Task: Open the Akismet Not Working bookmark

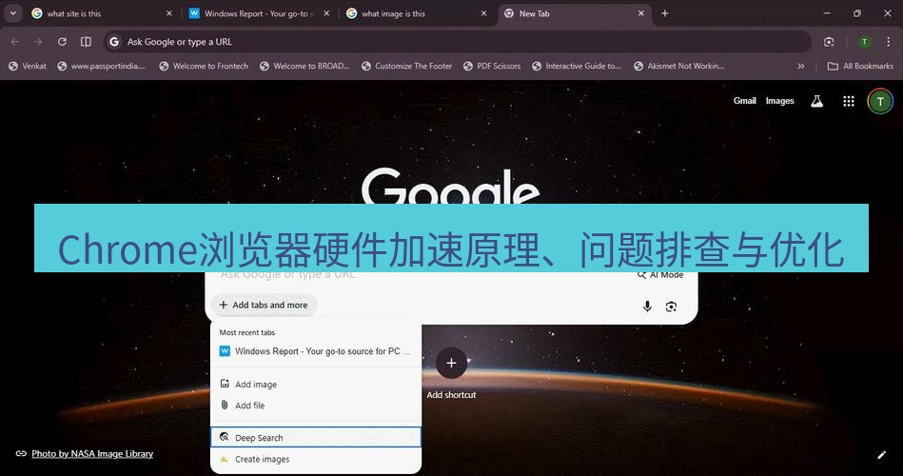Action: tap(679, 67)
